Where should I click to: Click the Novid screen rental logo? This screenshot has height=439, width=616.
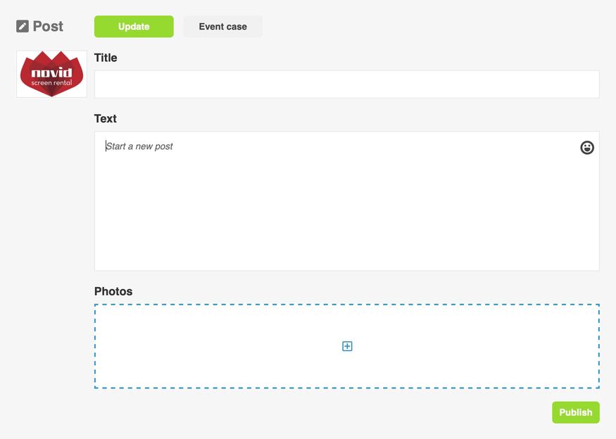(51, 74)
